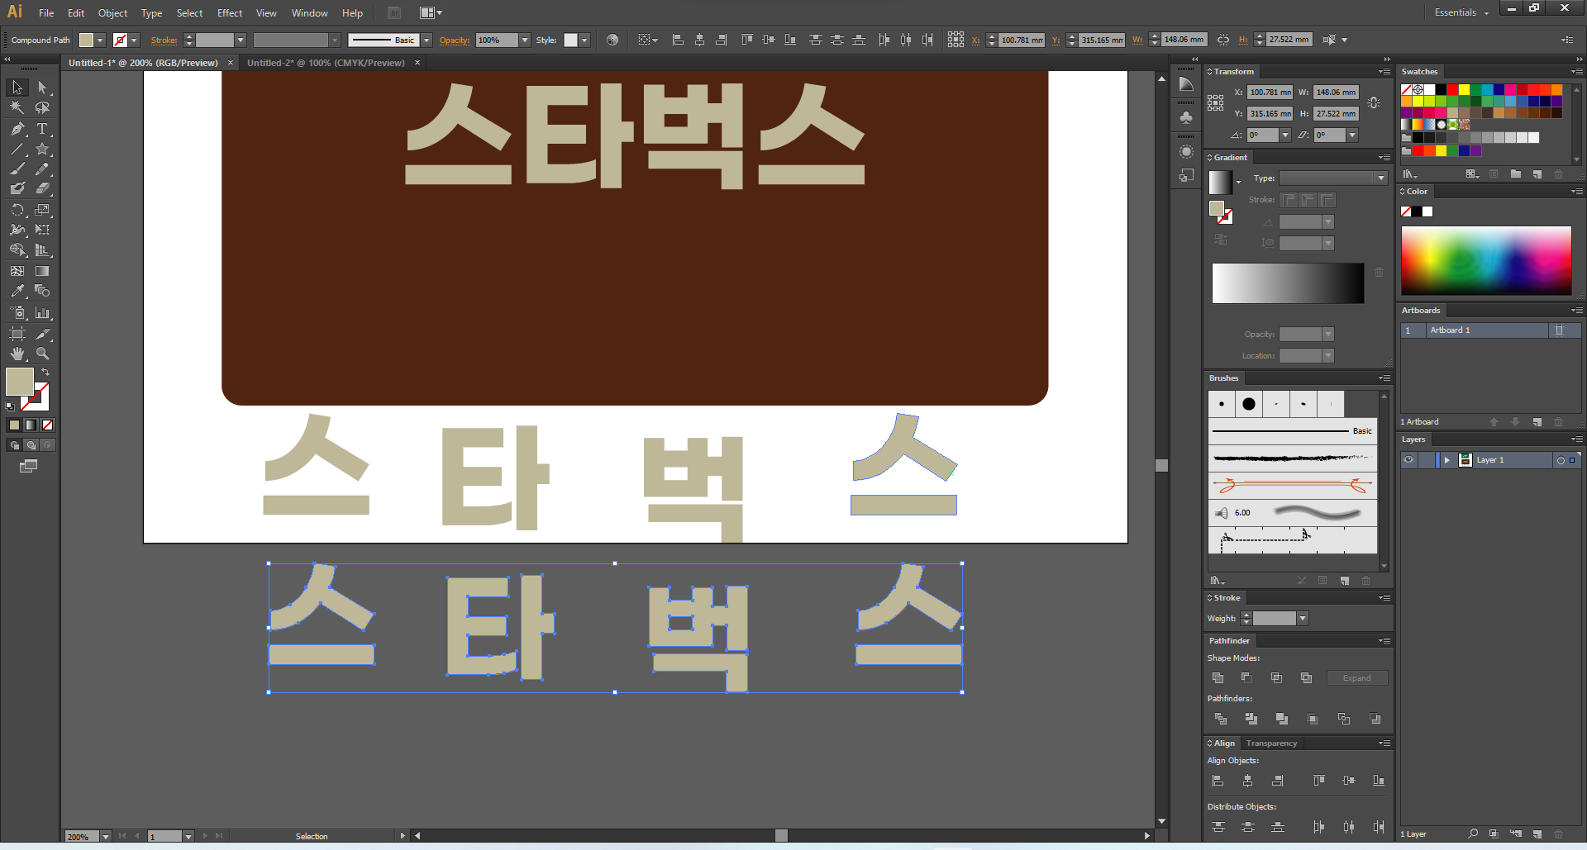Click the Create New Layer button
Image resolution: width=1587 pixels, height=850 pixels.
click(1537, 834)
